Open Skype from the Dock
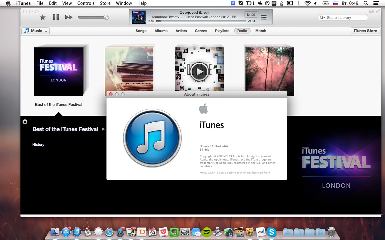Image resolution: width=385 pixels, height=240 pixels. [272, 232]
